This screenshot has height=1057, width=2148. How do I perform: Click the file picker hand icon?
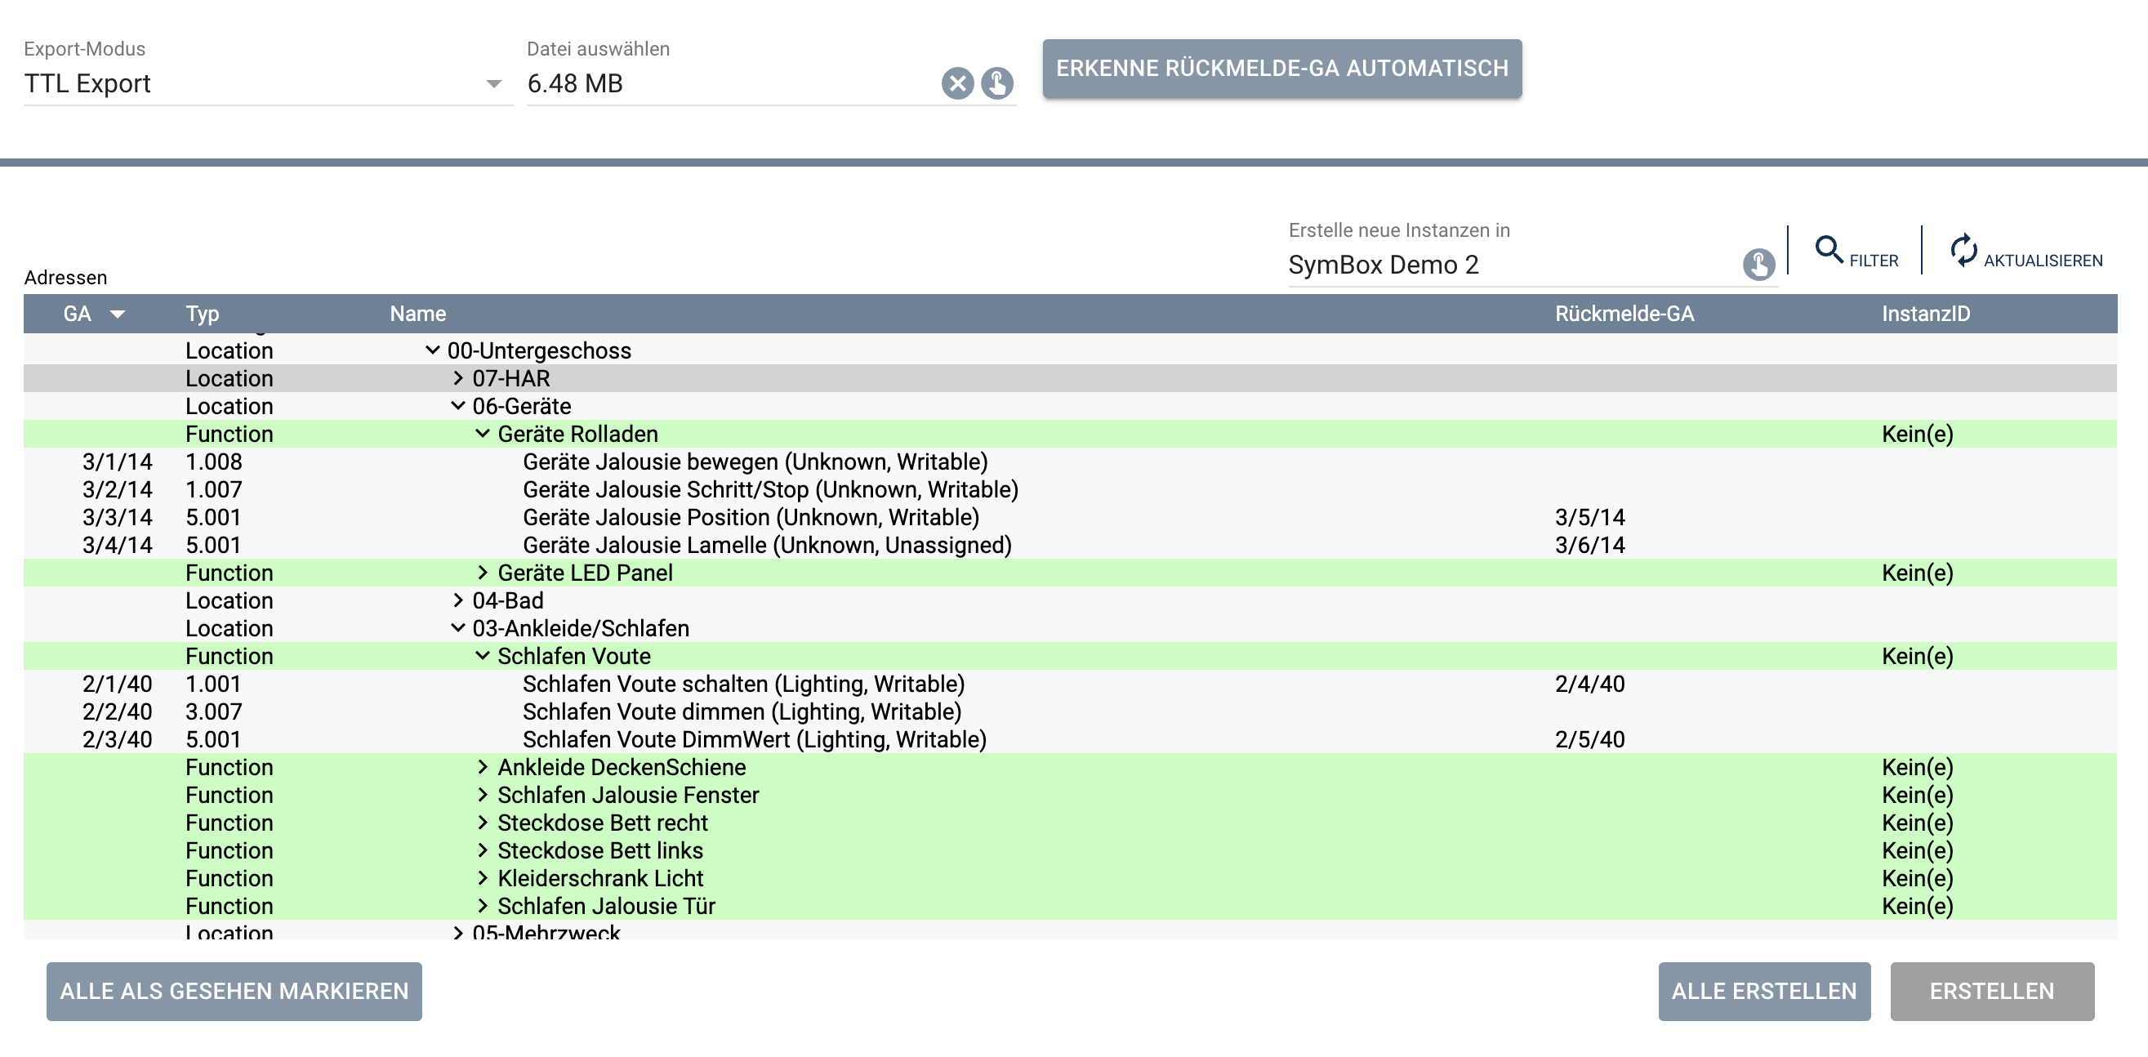996,83
